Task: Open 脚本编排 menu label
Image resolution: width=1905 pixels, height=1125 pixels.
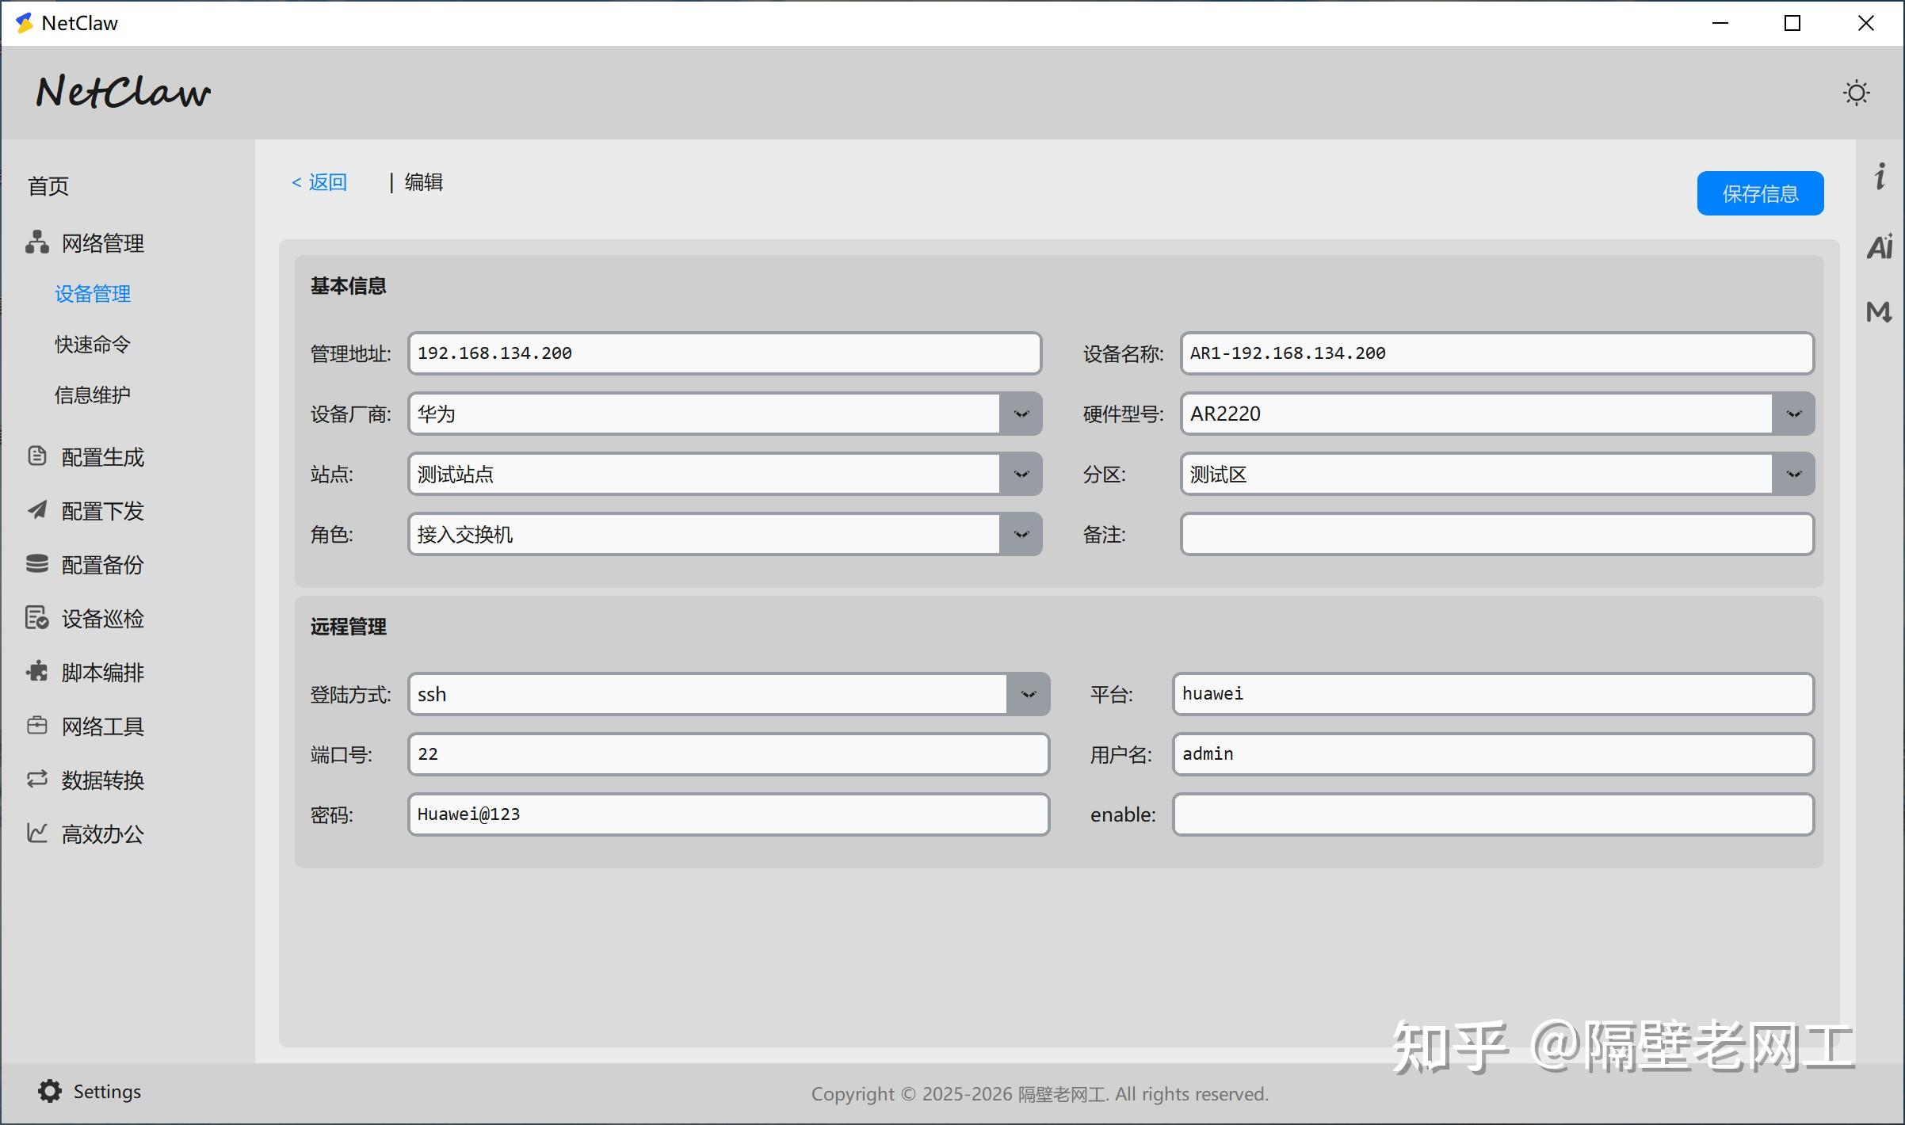Action: point(103,673)
